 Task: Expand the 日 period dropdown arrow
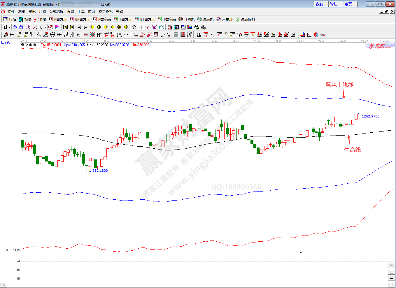(9, 27)
